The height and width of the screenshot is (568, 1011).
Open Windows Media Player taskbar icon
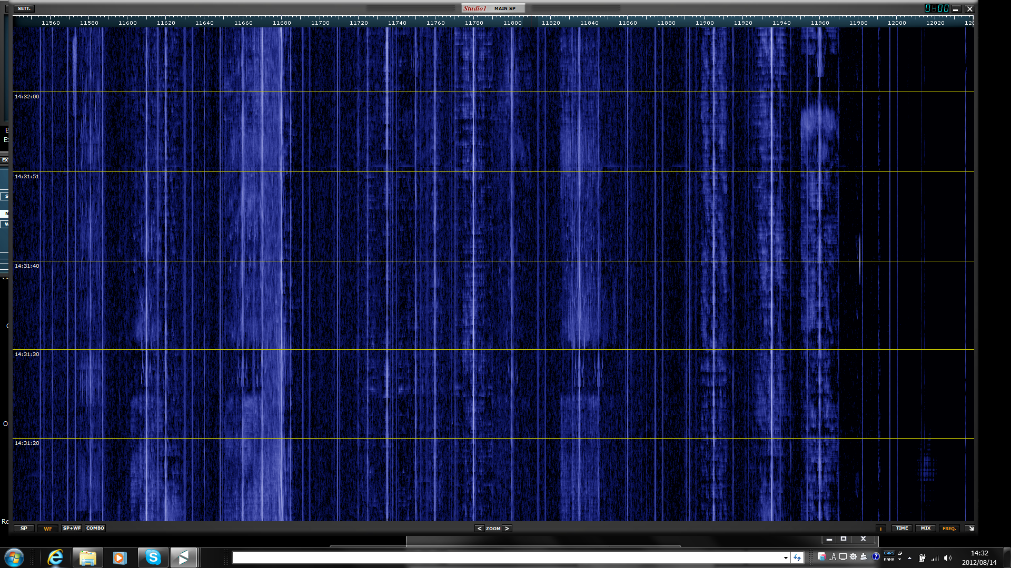pyautogui.click(x=120, y=557)
